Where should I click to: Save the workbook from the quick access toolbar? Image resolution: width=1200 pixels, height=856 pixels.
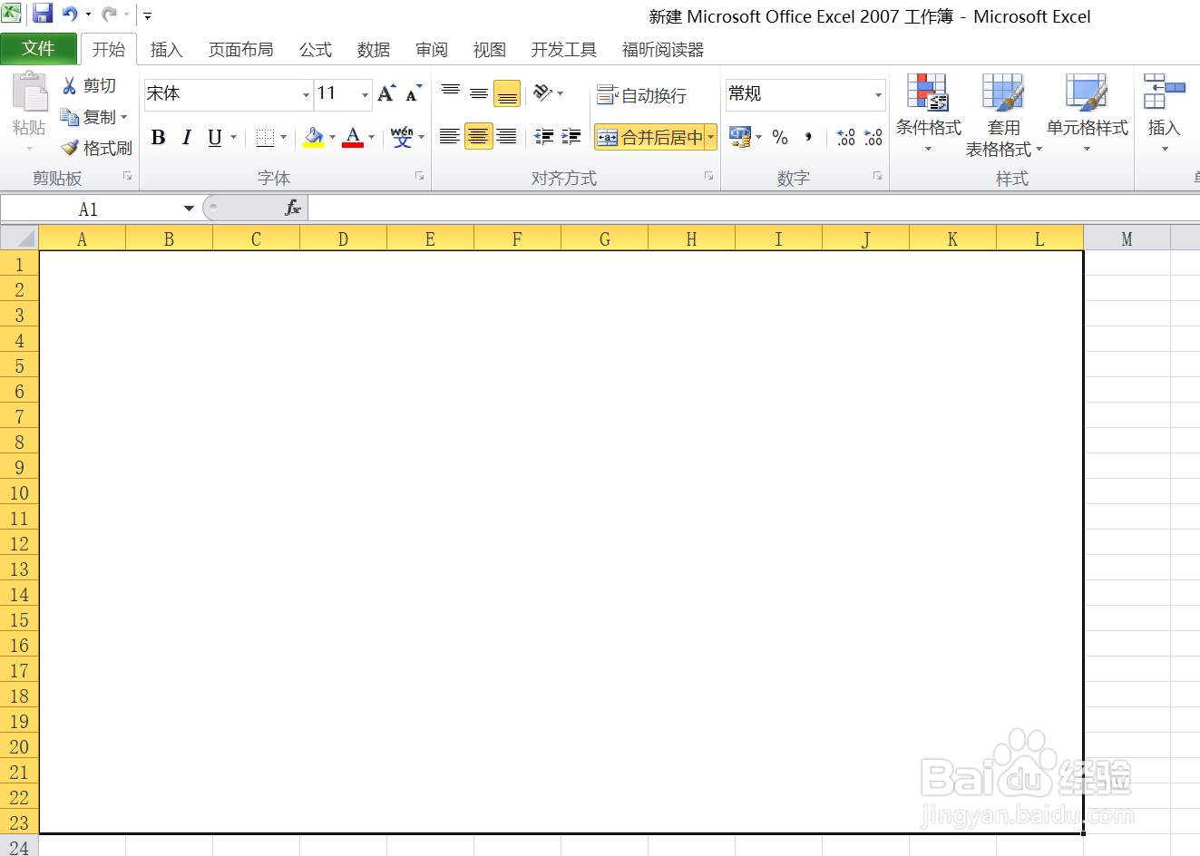click(42, 14)
